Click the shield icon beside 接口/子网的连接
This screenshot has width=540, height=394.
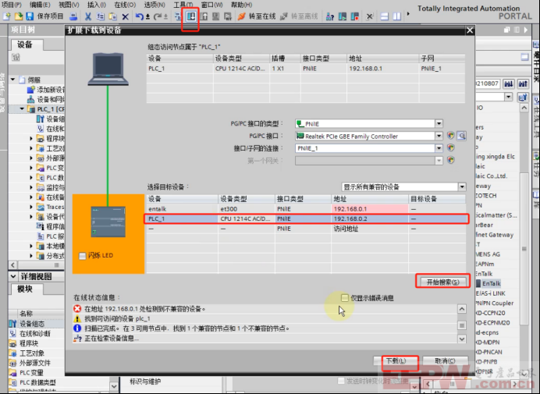coord(450,148)
